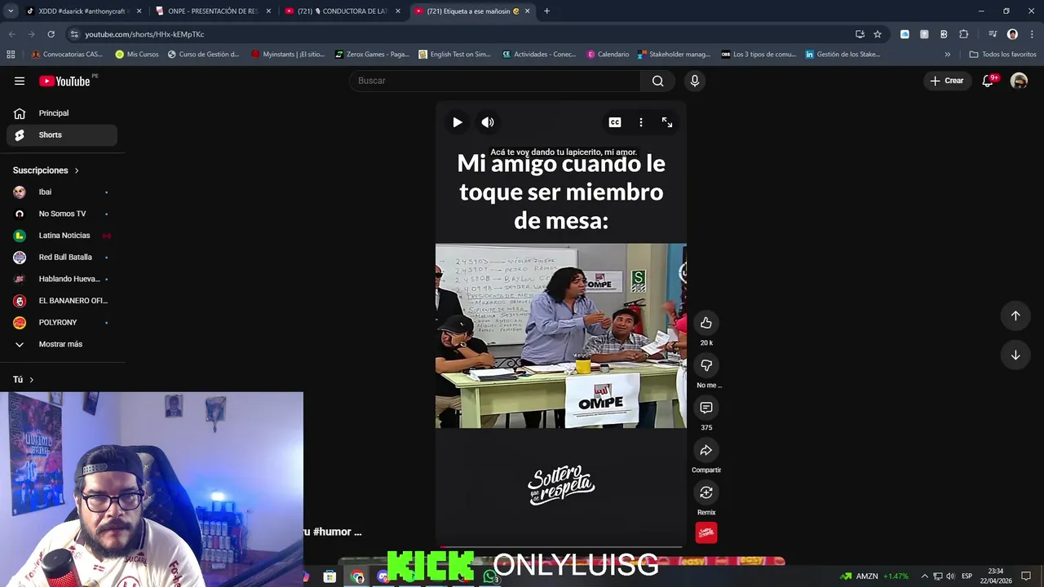
Task: Start voice search with the microphone
Action: click(695, 81)
